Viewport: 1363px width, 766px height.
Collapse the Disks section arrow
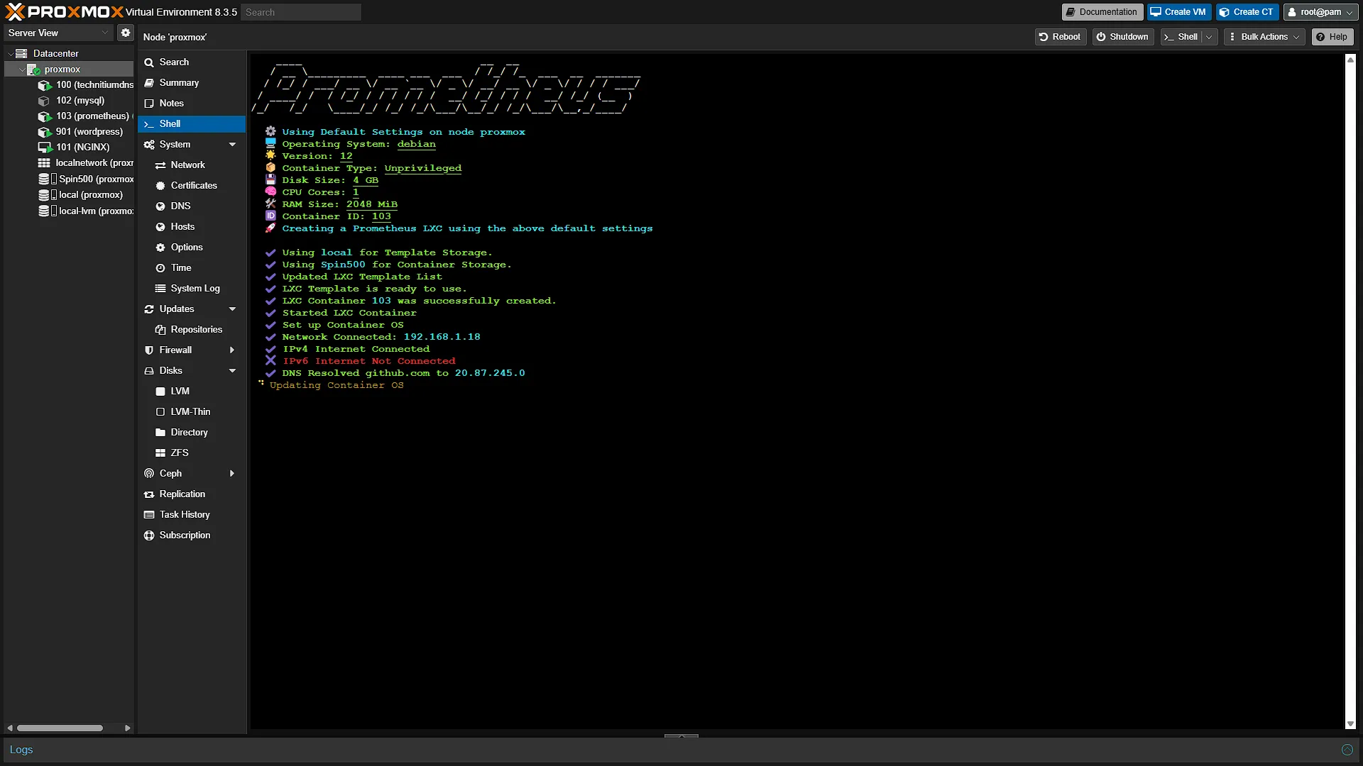point(232,371)
